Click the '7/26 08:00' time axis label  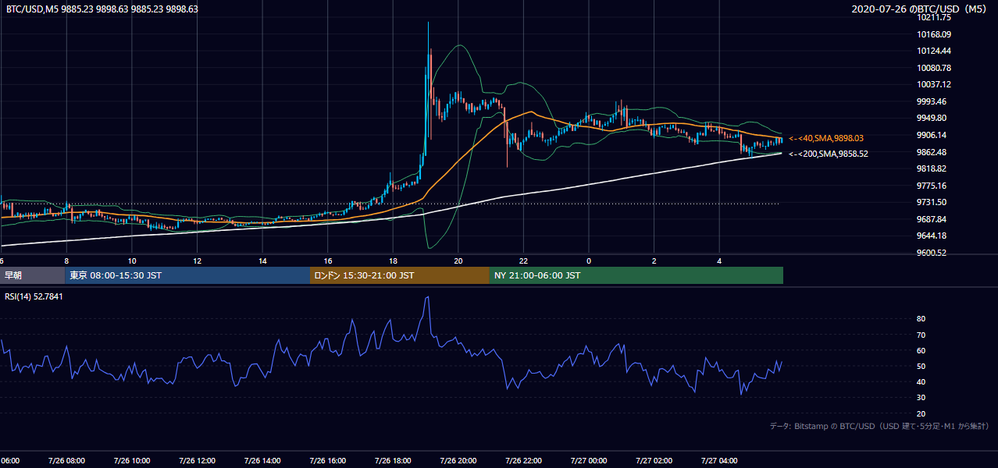coord(66,460)
